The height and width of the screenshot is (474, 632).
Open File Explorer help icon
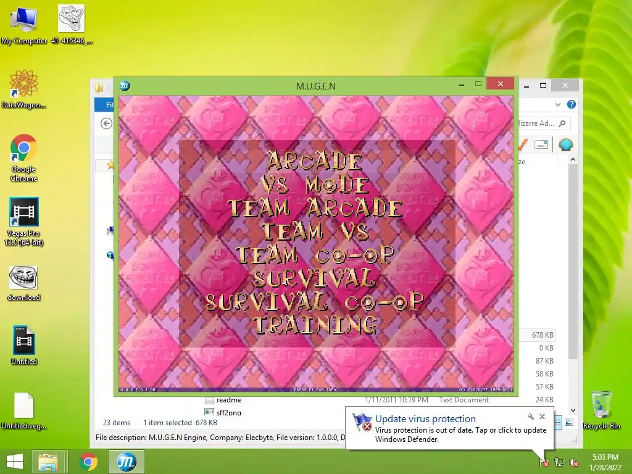[x=571, y=104]
